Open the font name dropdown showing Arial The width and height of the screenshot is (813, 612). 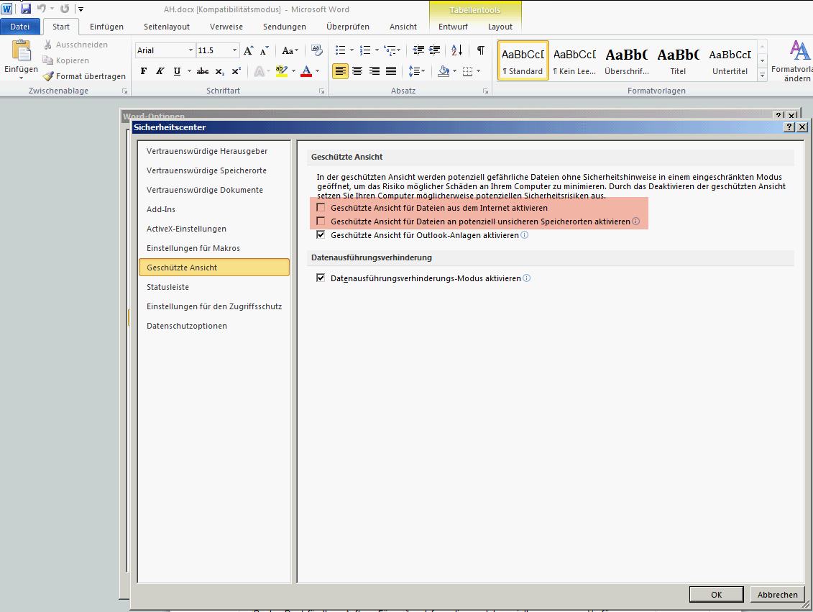pyautogui.click(x=191, y=50)
